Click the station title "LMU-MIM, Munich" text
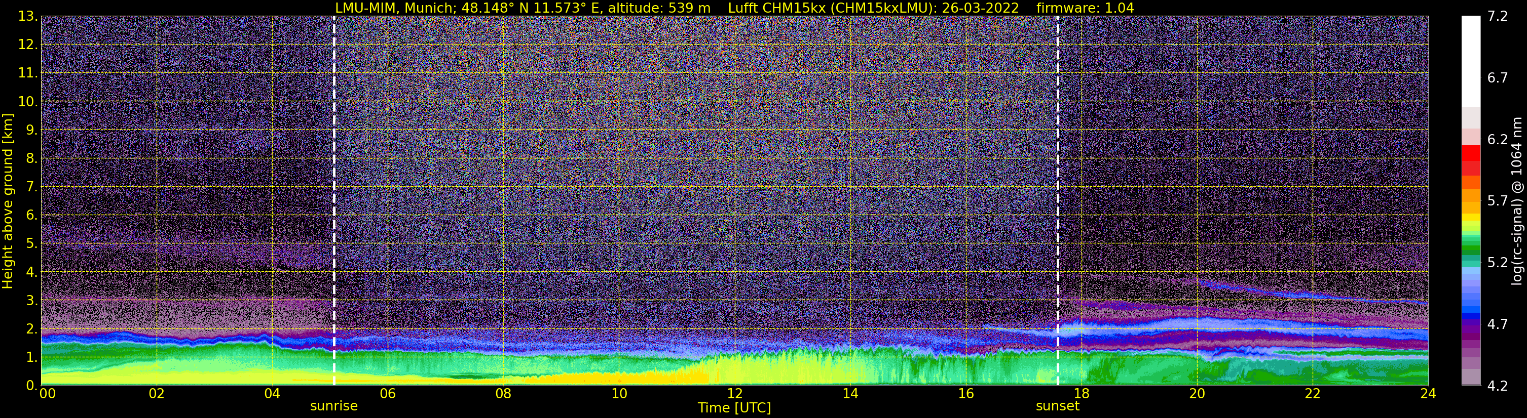This screenshot has width=1527, height=418. 395,8
